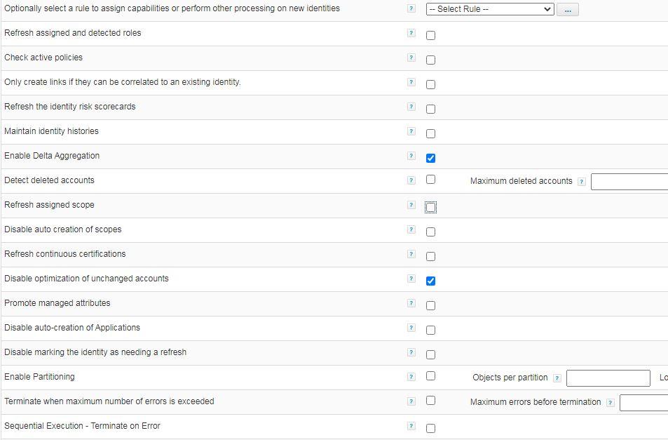This screenshot has height=440, width=668.
Task: Show help for Promote managed attributes
Action: click(x=411, y=303)
